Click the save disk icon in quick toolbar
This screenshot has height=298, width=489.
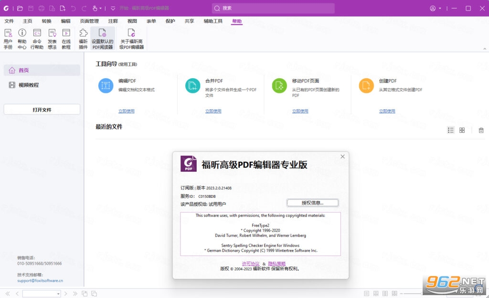31,9
